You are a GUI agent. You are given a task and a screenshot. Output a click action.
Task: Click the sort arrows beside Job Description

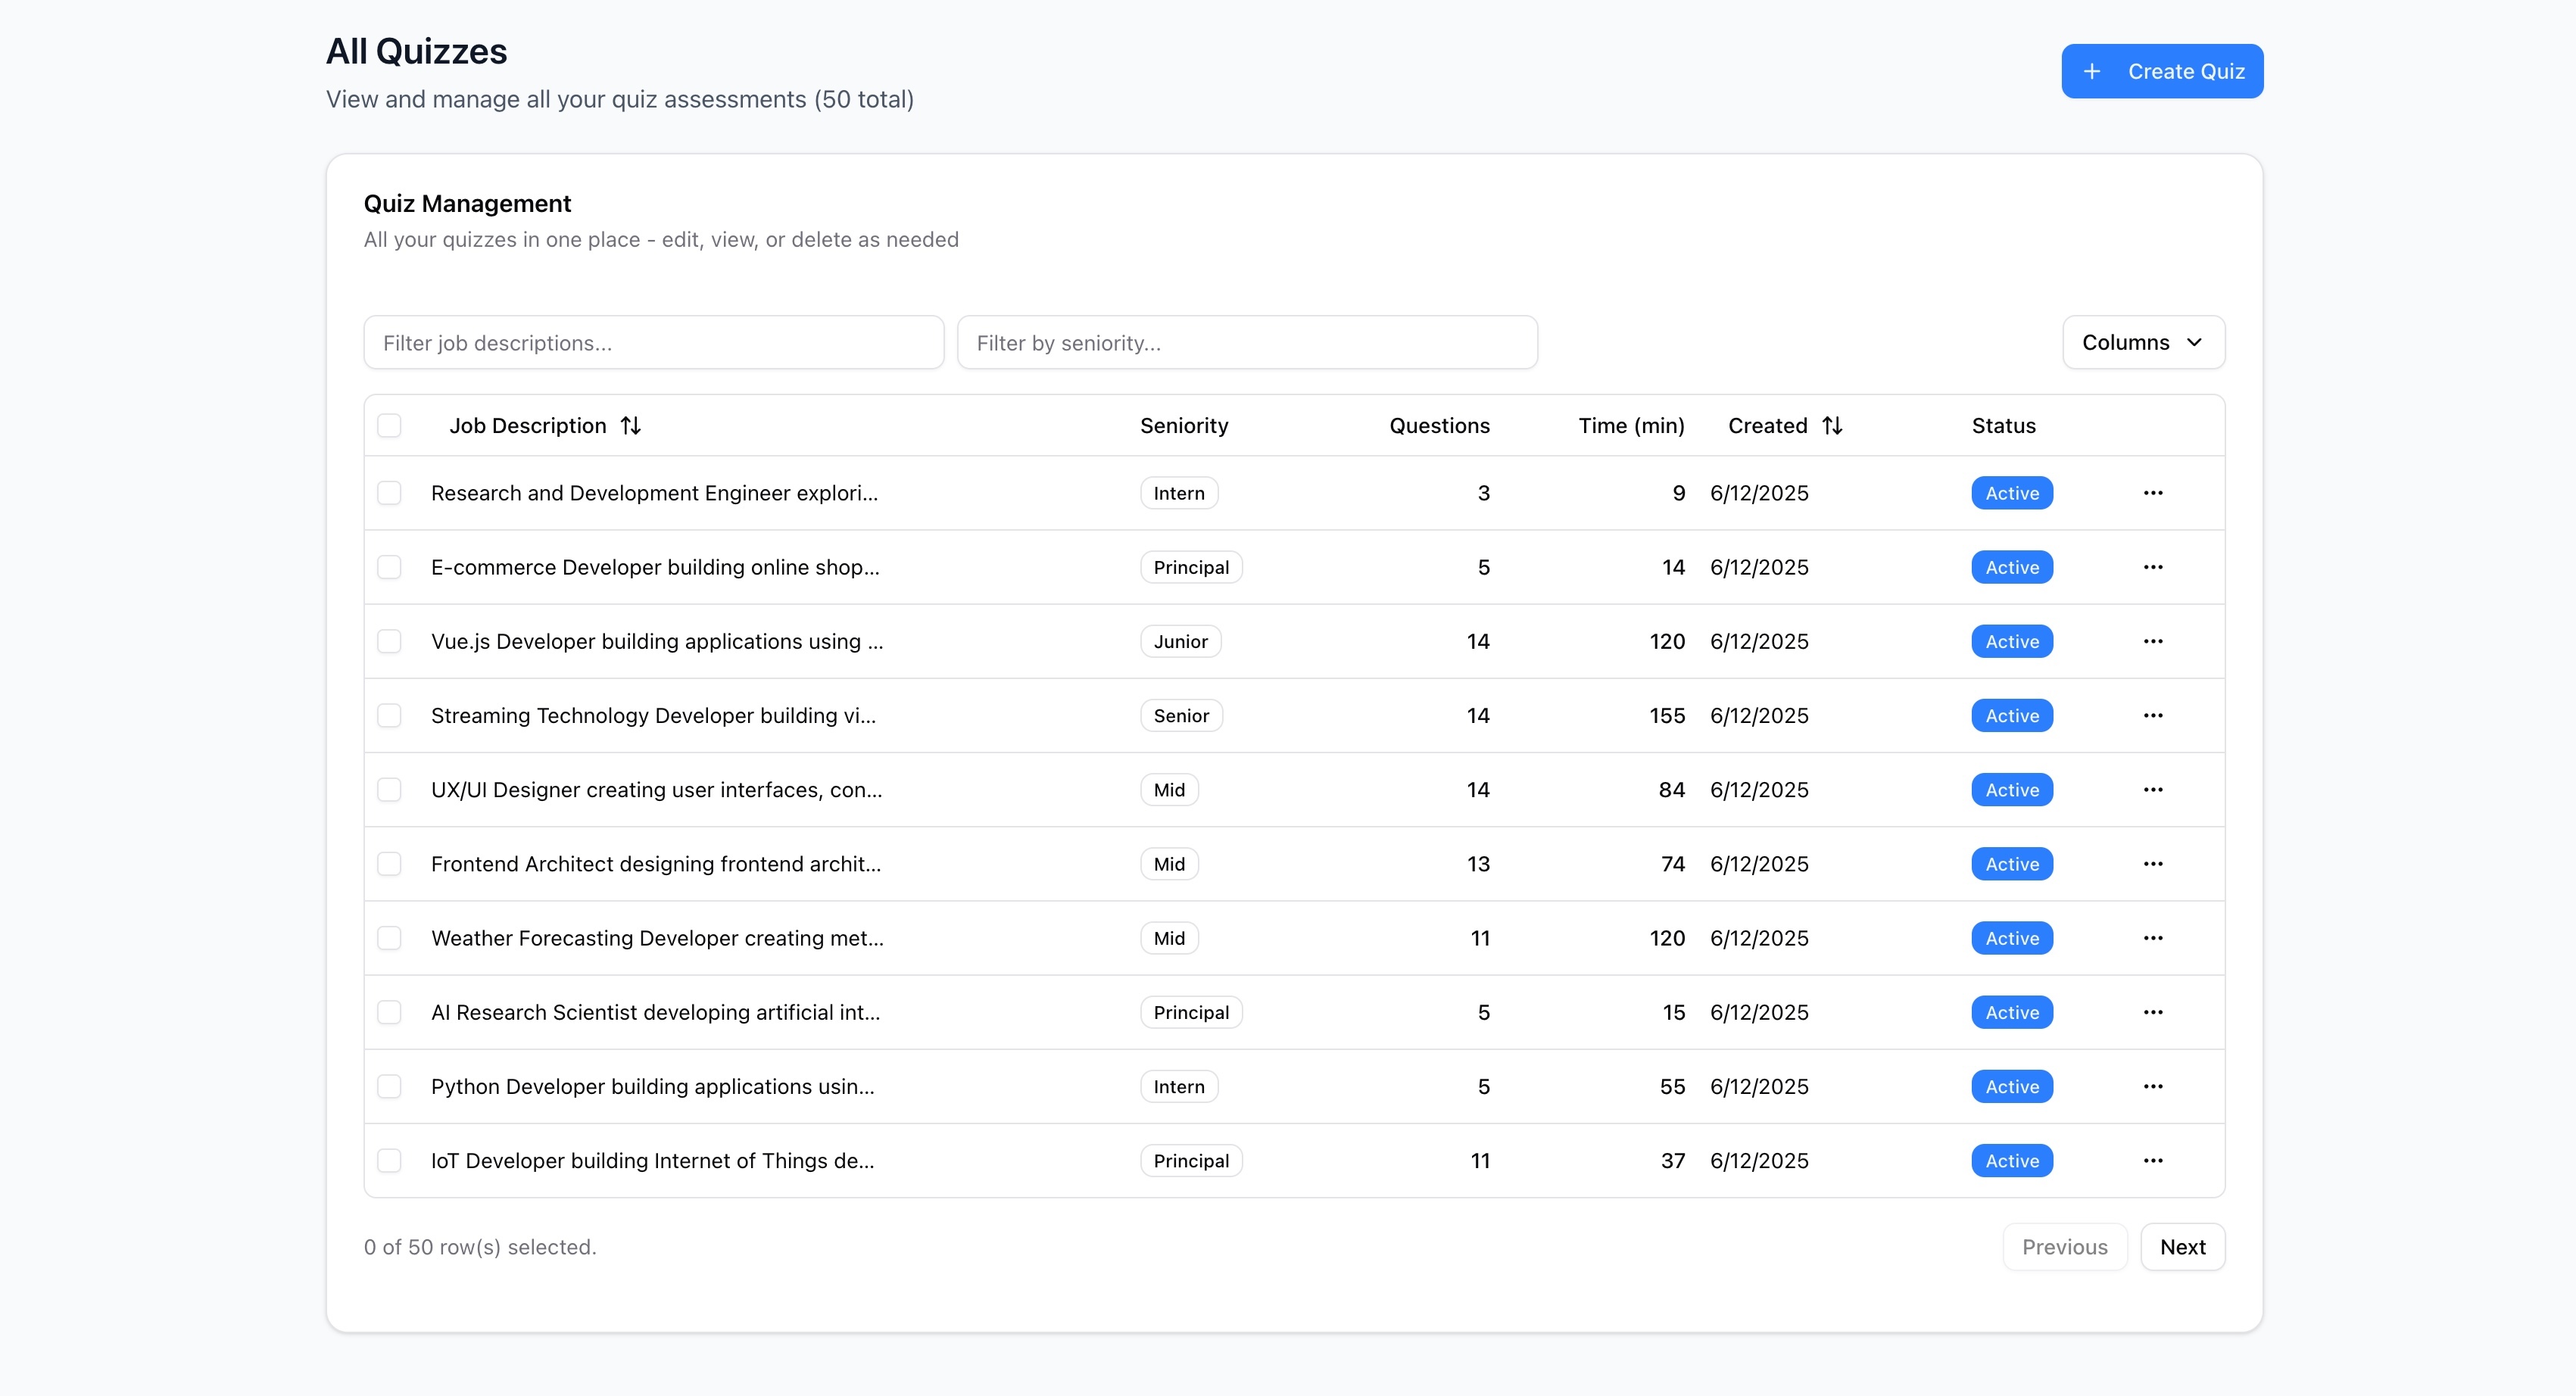coord(630,426)
